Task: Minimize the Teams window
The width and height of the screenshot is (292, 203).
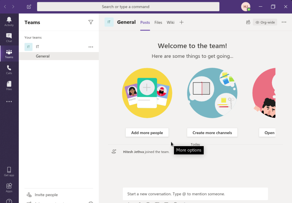Action: coord(261,7)
